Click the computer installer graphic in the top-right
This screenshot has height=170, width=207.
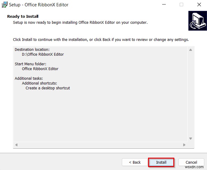pyautogui.click(x=197, y=21)
